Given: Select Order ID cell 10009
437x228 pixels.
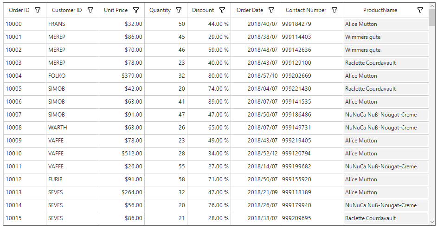Looking at the screenshot, I should 25,141.
